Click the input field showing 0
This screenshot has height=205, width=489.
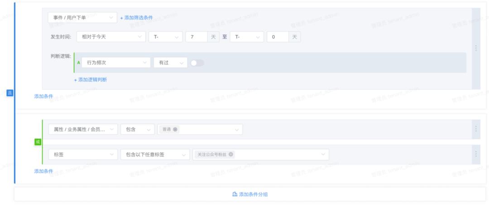[278, 37]
